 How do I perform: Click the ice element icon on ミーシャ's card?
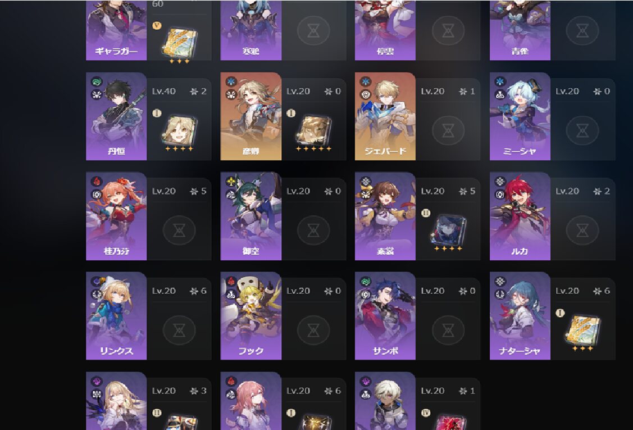pyautogui.click(x=500, y=82)
